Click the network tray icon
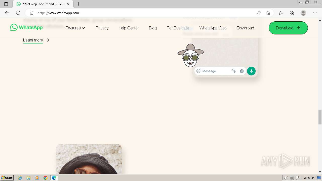 292,178
